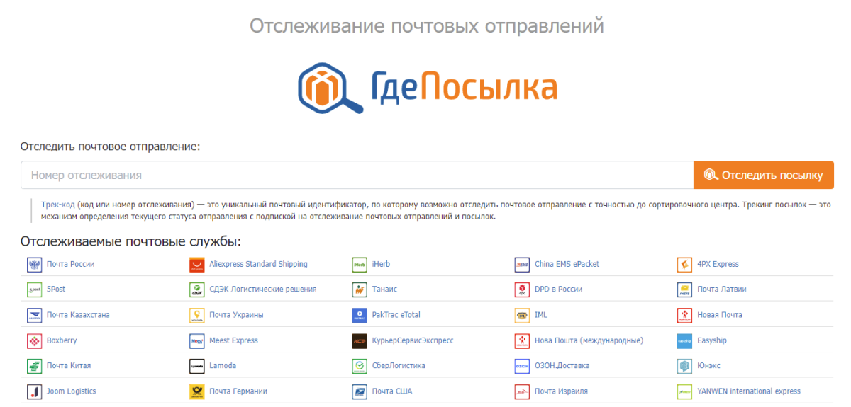851x407 pixels.
Task: Click the Easyship logo icon
Action: click(685, 340)
